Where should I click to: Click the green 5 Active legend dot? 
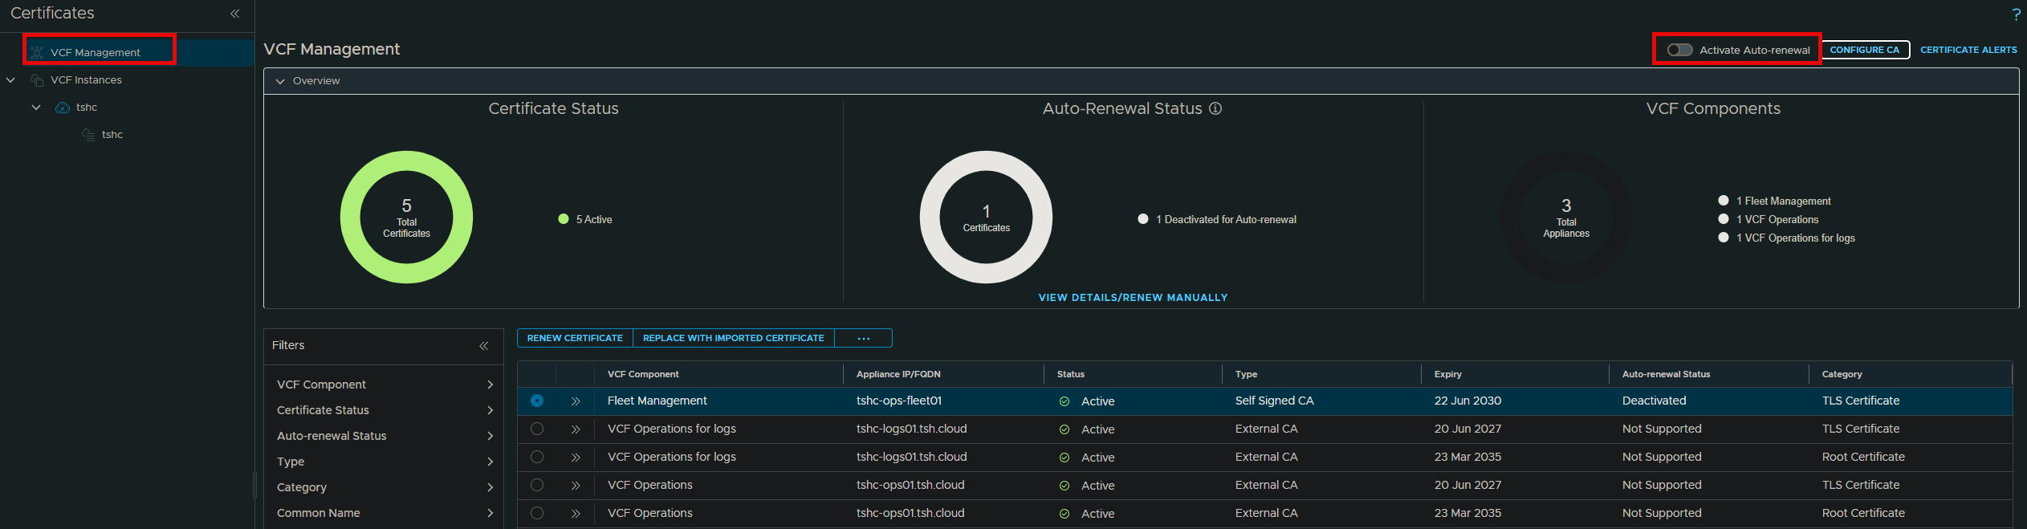(564, 219)
